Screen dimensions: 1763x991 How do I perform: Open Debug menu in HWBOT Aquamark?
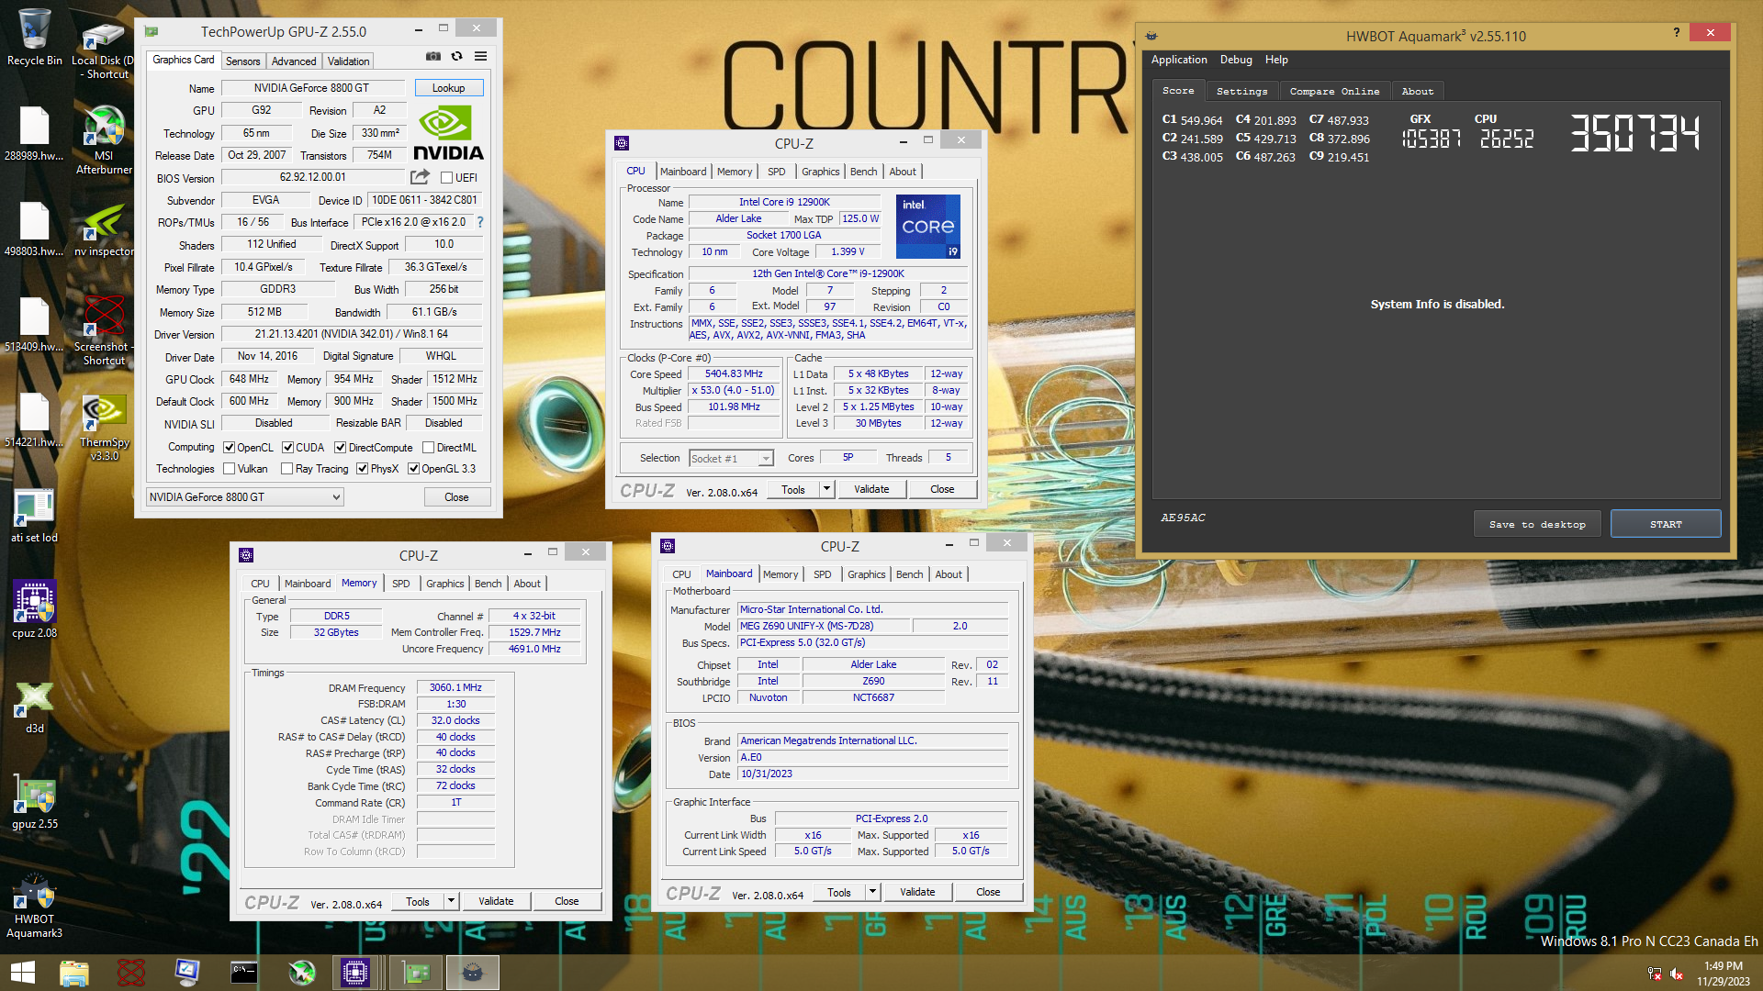pos(1236,60)
